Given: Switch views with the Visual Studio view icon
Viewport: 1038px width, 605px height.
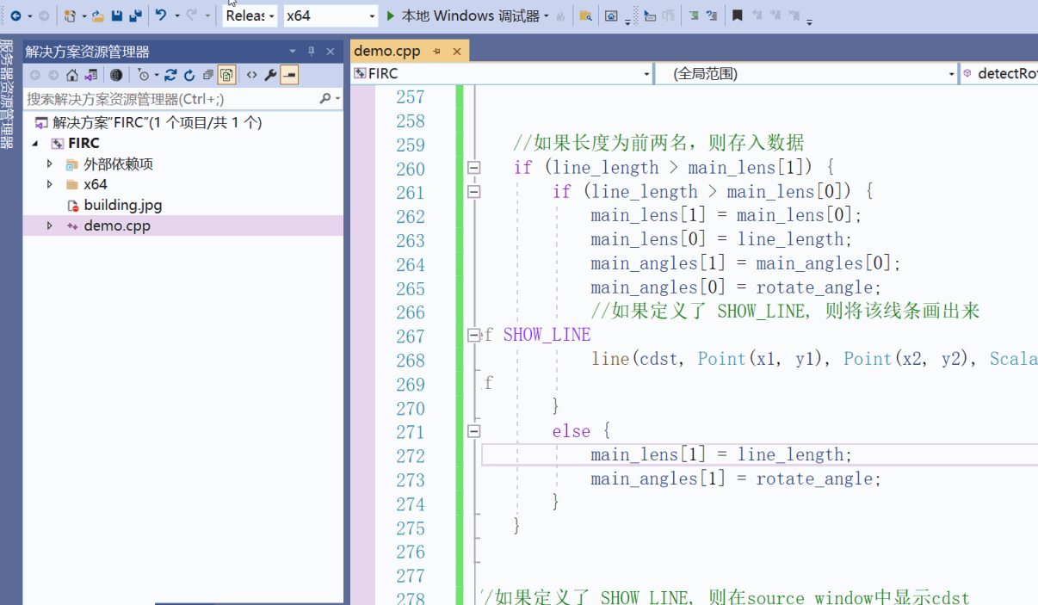Looking at the screenshot, I should pos(90,75).
